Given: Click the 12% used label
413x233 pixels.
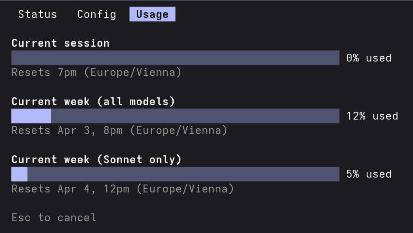Looking at the screenshot, I should (372, 116).
